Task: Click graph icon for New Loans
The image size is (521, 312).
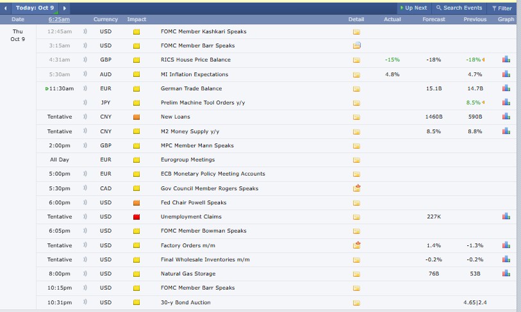Action: point(506,117)
